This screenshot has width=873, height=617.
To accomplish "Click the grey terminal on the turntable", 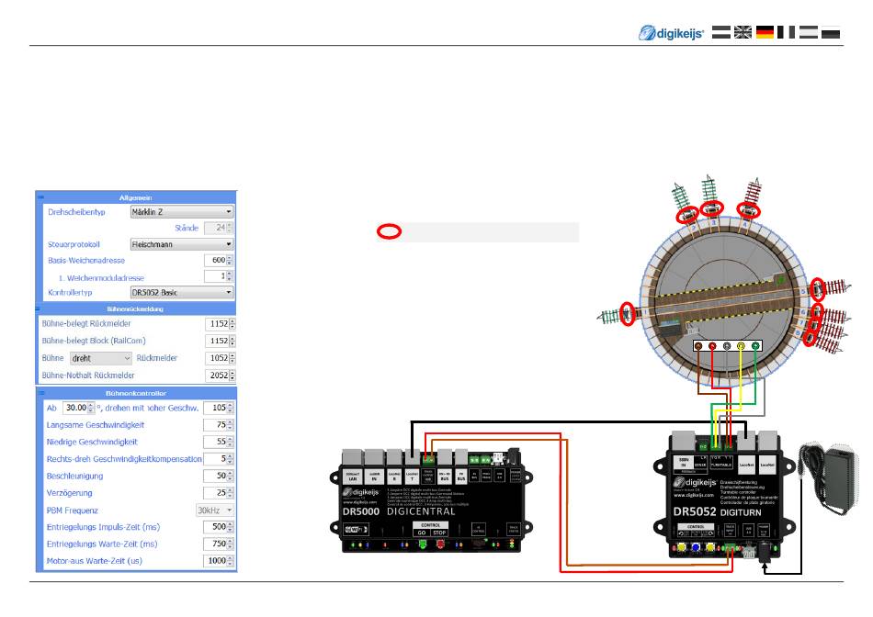I will 727,346.
